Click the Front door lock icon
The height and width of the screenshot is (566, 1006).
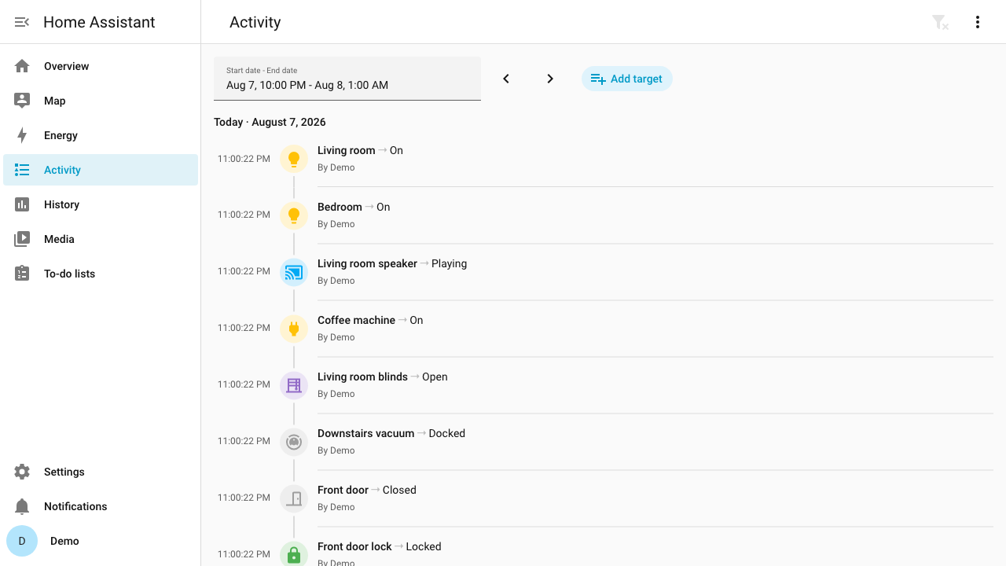(294, 555)
